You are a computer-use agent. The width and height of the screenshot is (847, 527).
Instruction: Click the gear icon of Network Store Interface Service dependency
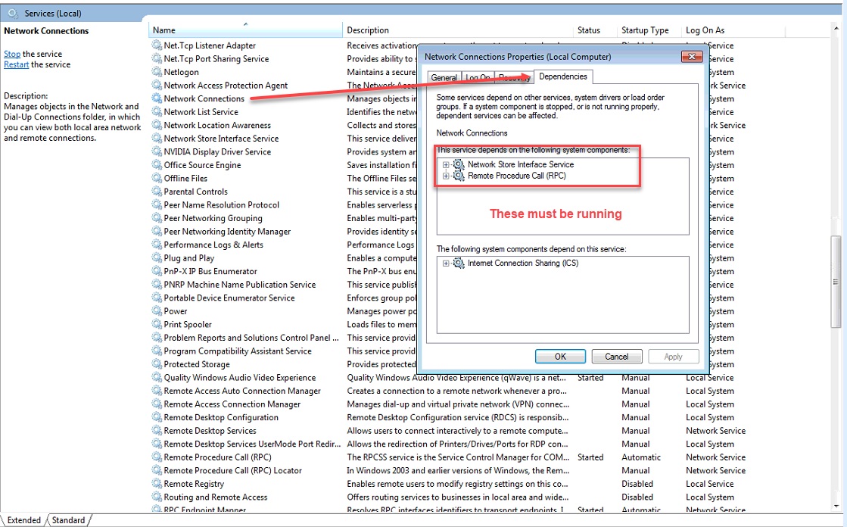coord(459,164)
